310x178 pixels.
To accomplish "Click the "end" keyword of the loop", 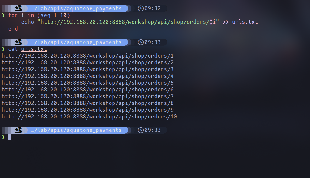I will (13, 29).
